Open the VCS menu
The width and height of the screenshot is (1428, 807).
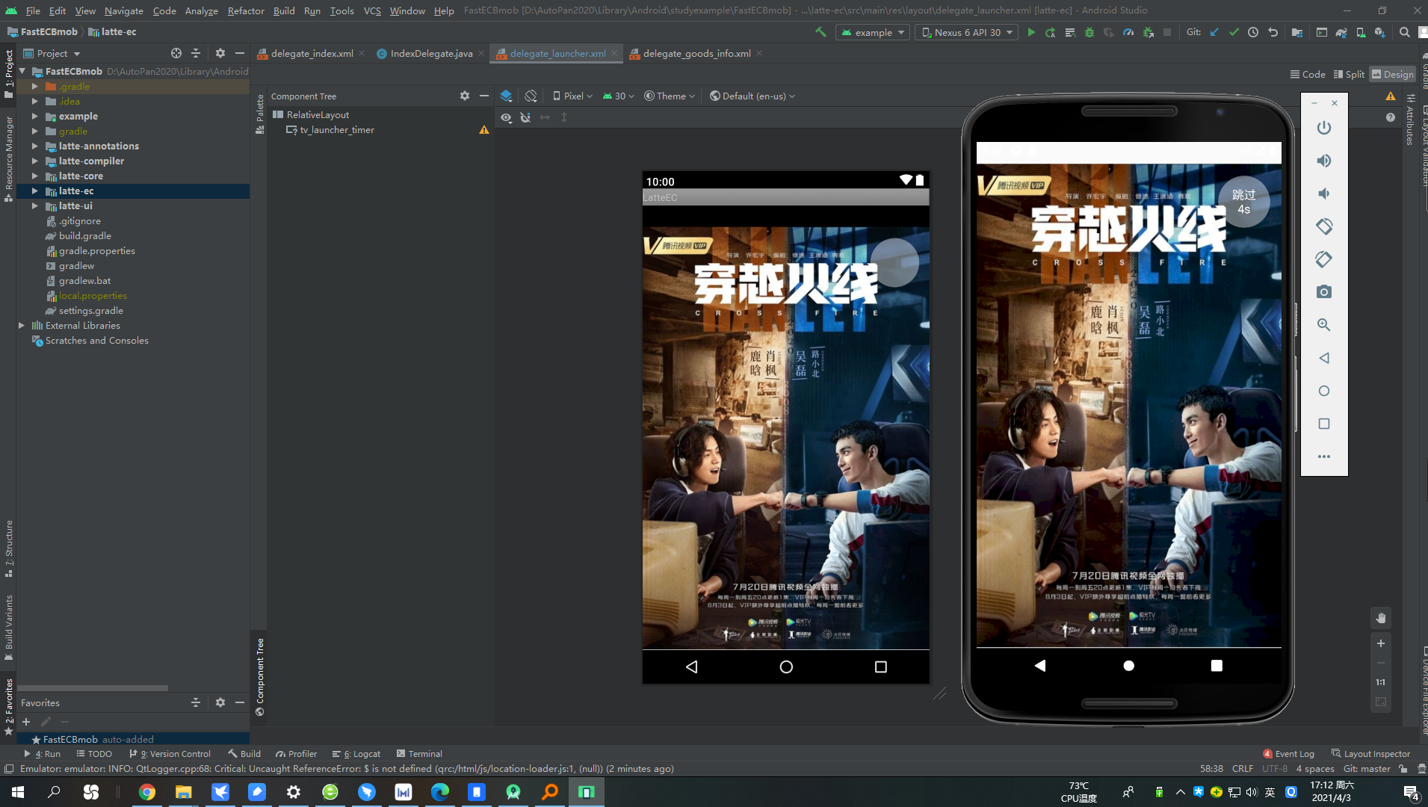click(x=372, y=10)
